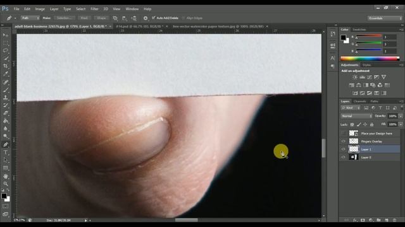Viewport: 405px width, 227px height.
Task: Open the Opacity slider arrow
Action: pos(401,116)
